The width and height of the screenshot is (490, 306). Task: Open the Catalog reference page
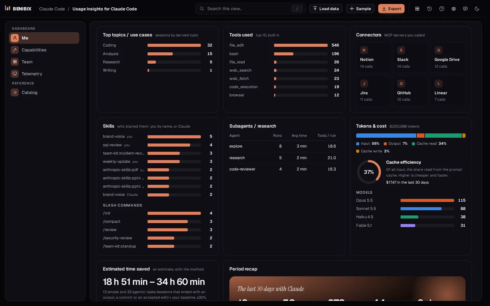[x=44, y=92]
